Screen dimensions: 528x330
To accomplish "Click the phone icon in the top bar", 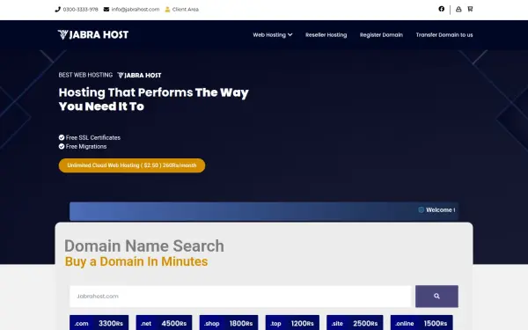I will pos(57,10).
